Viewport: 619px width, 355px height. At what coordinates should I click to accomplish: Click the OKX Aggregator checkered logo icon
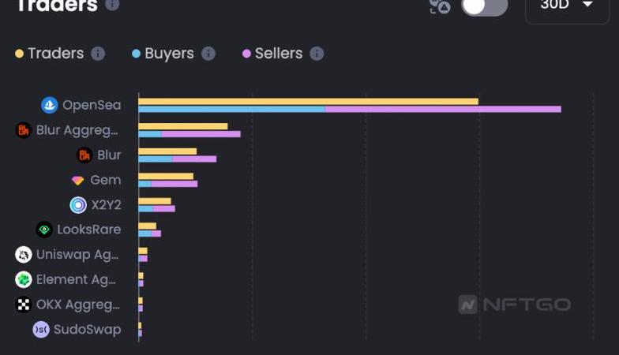pos(24,305)
